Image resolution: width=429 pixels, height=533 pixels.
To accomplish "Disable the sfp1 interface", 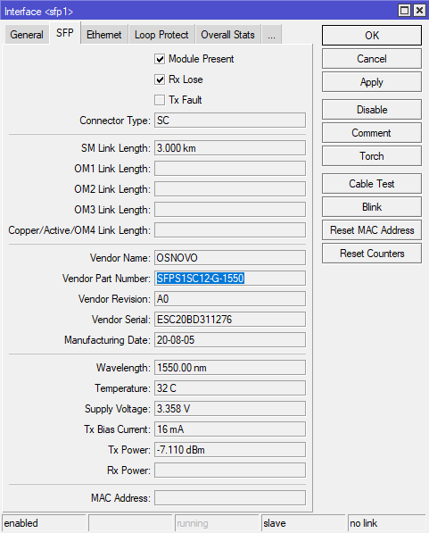I will coord(372,110).
